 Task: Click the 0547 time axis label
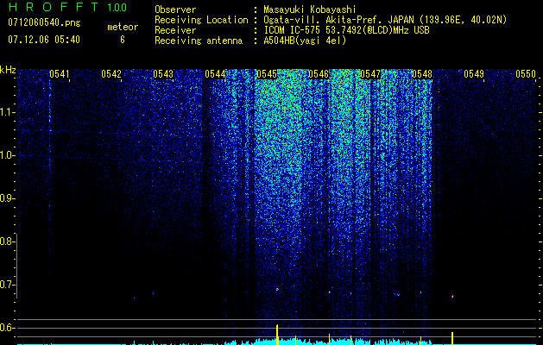point(370,74)
